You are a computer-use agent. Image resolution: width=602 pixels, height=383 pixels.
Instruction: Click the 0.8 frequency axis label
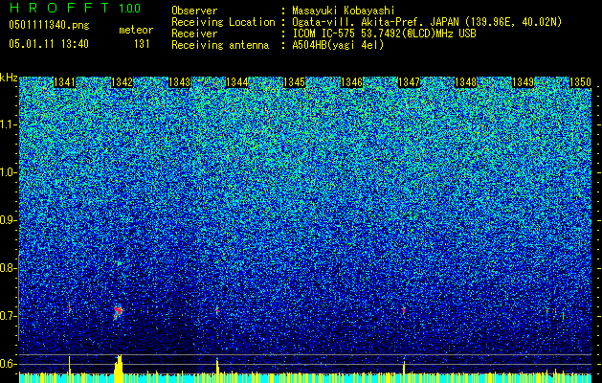coord(8,268)
